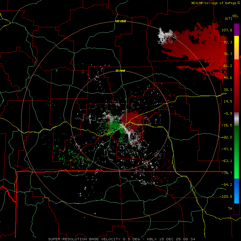Click the VEL legend title
This screenshot has width=241, height=241.
[235, 16]
